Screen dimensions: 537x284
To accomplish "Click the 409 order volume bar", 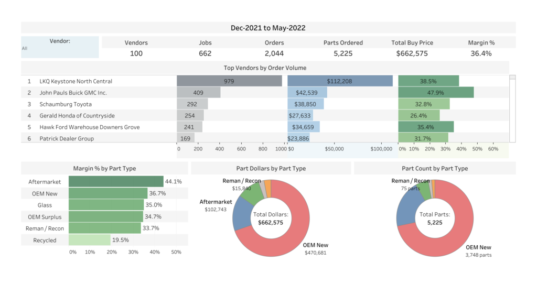I will (199, 92).
